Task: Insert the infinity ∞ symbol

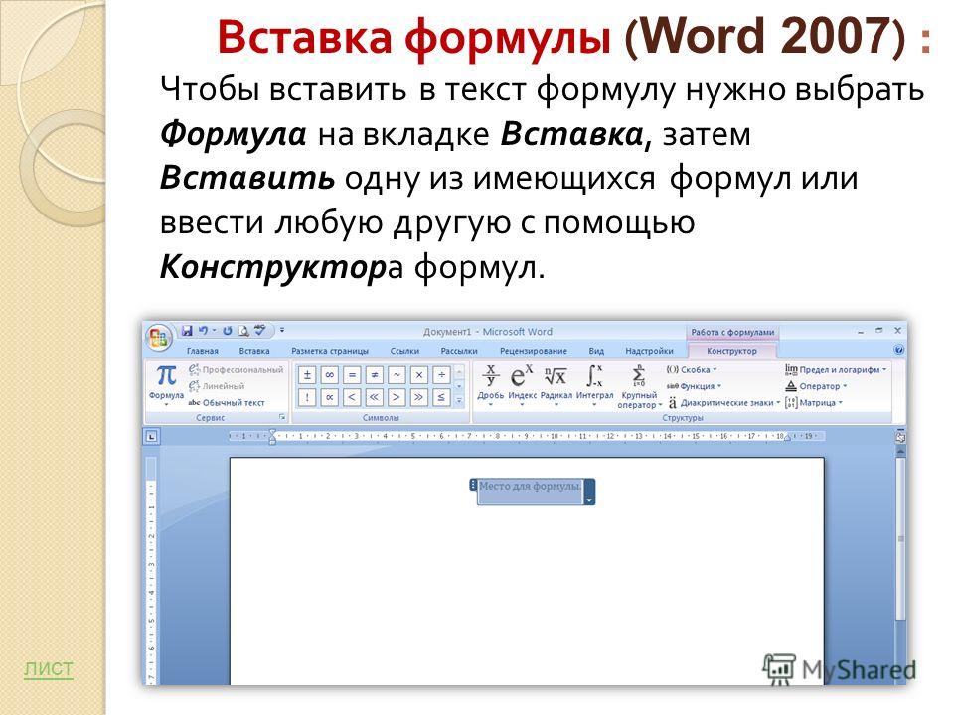Action: coord(330,375)
